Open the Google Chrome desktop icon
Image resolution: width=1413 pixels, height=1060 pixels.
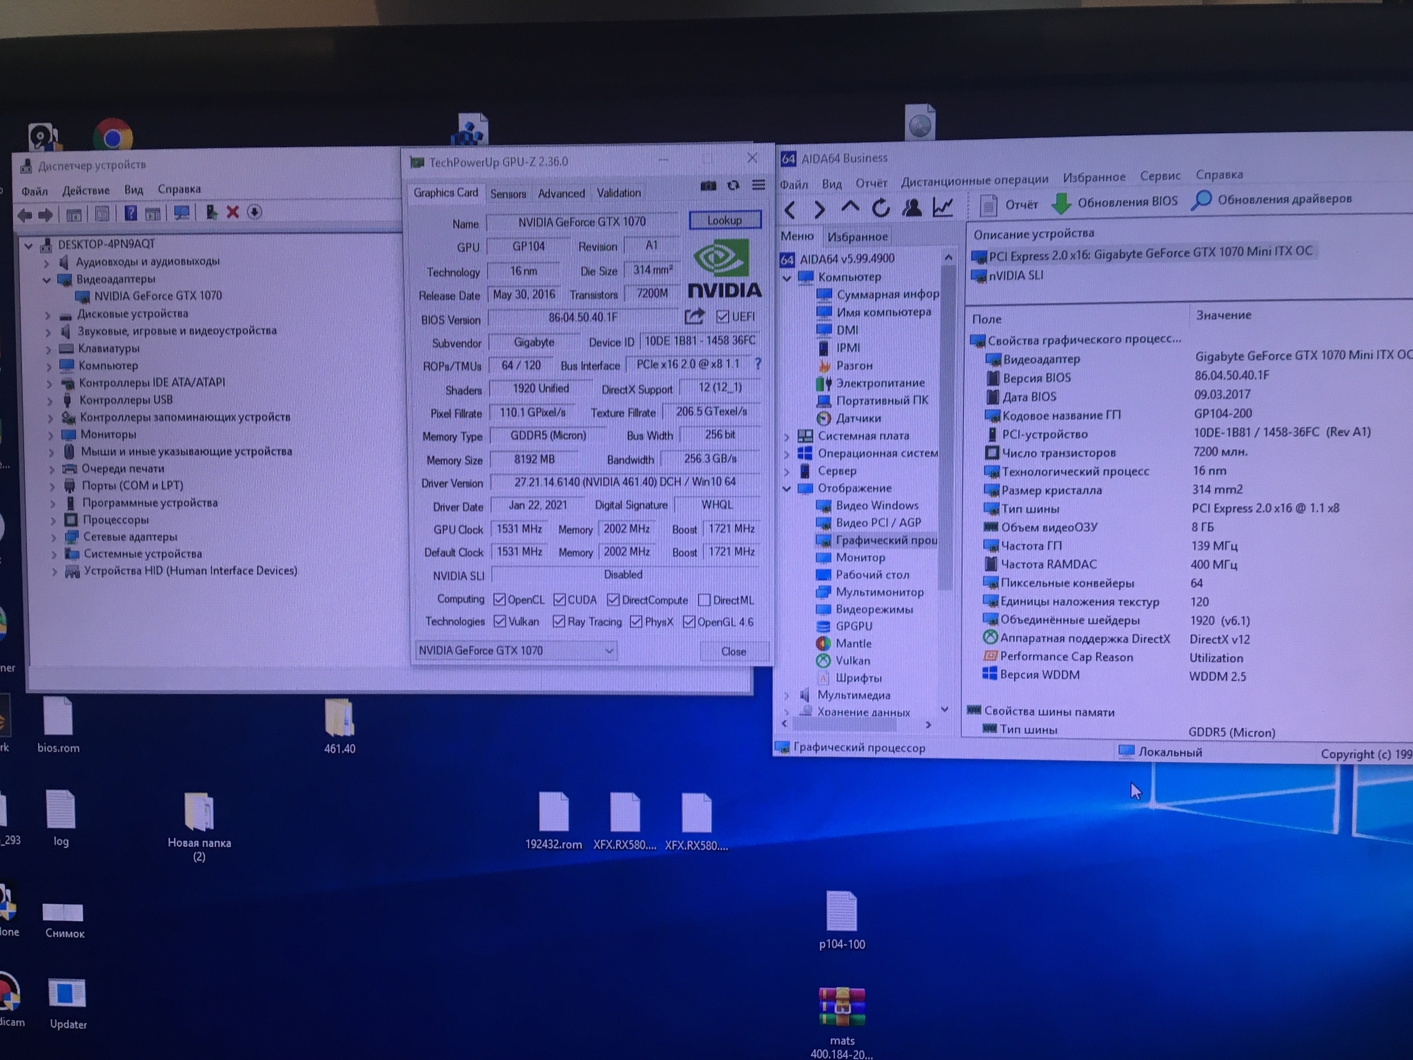pos(113,135)
